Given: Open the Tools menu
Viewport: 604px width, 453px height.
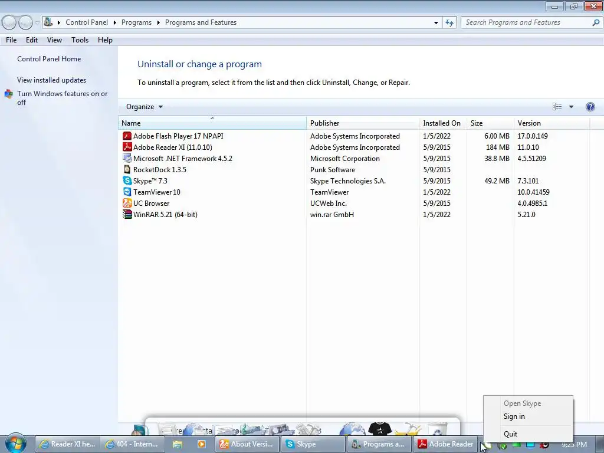Looking at the screenshot, I should (x=80, y=40).
